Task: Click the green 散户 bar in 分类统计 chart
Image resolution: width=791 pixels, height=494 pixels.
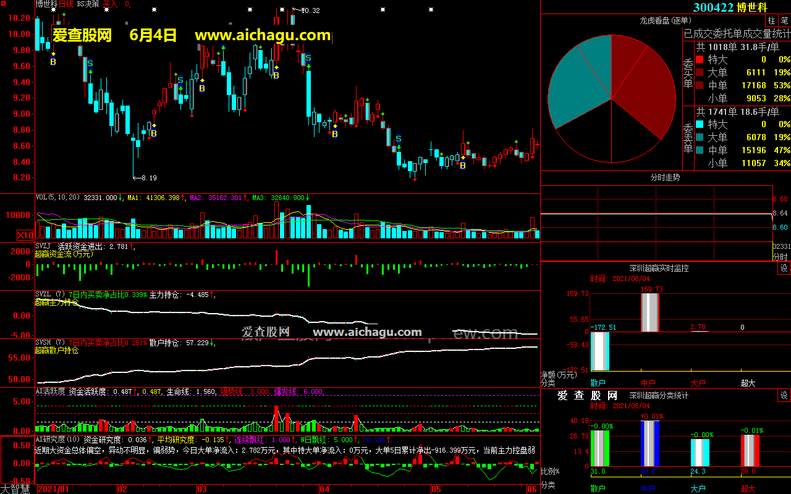Action: pos(600,449)
